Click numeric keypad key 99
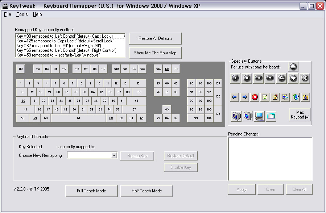 (x=196, y=118)
